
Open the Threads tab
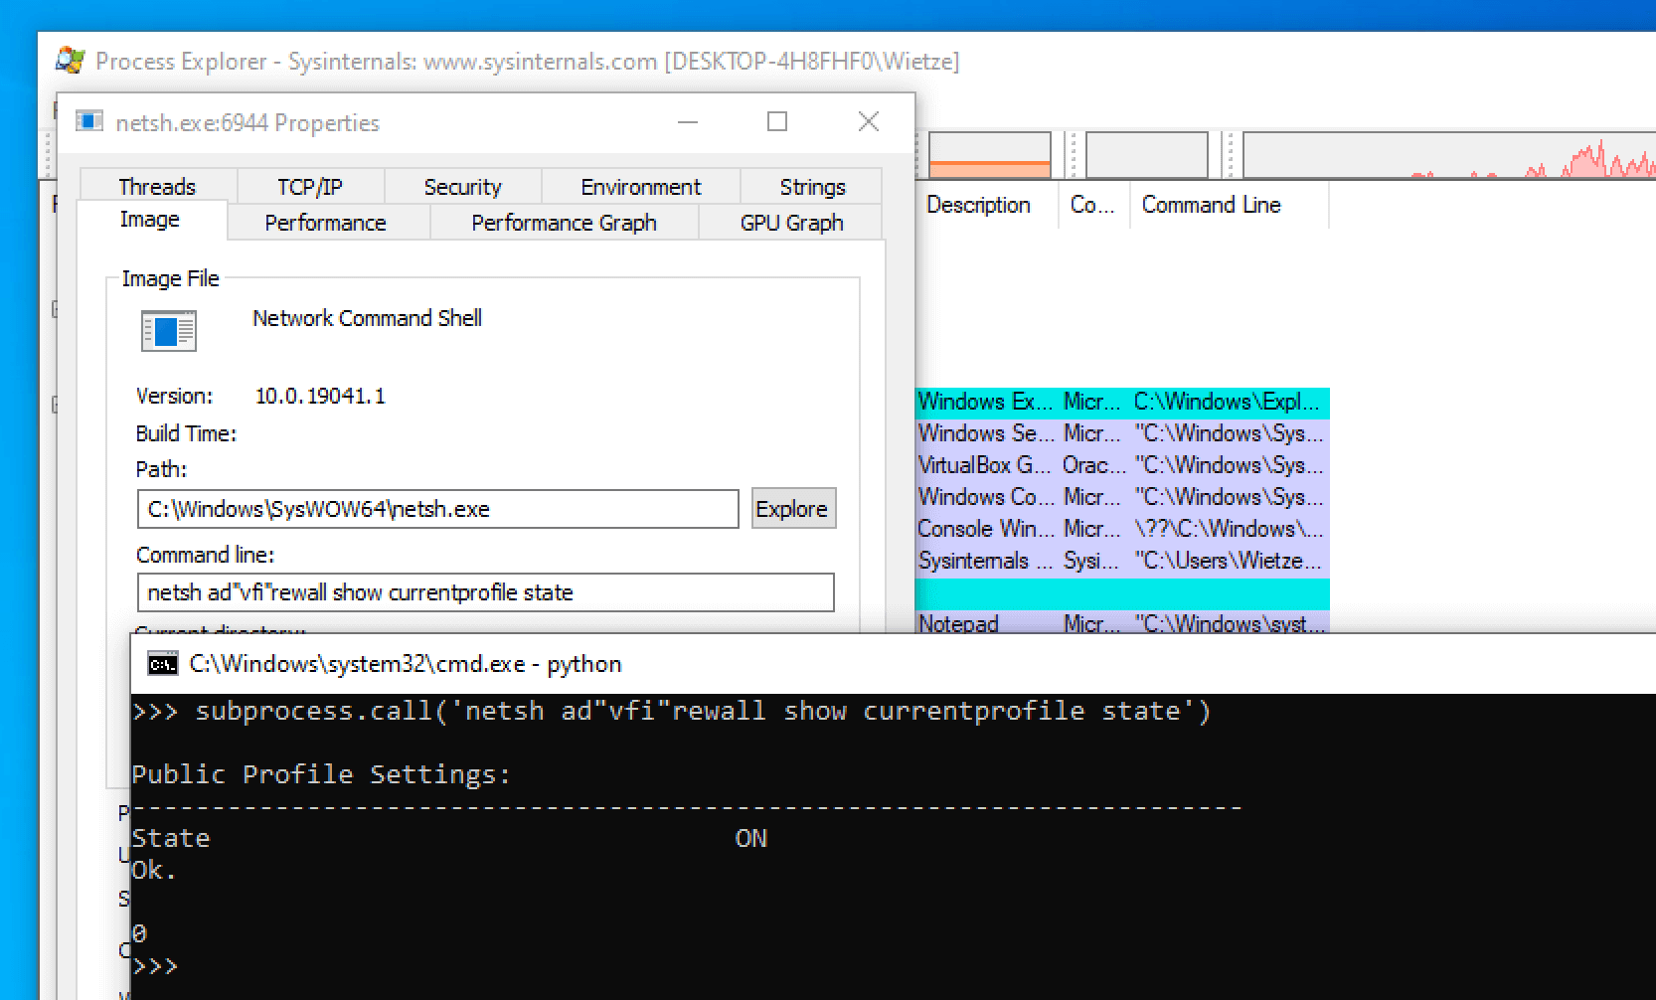click(157, 187)
